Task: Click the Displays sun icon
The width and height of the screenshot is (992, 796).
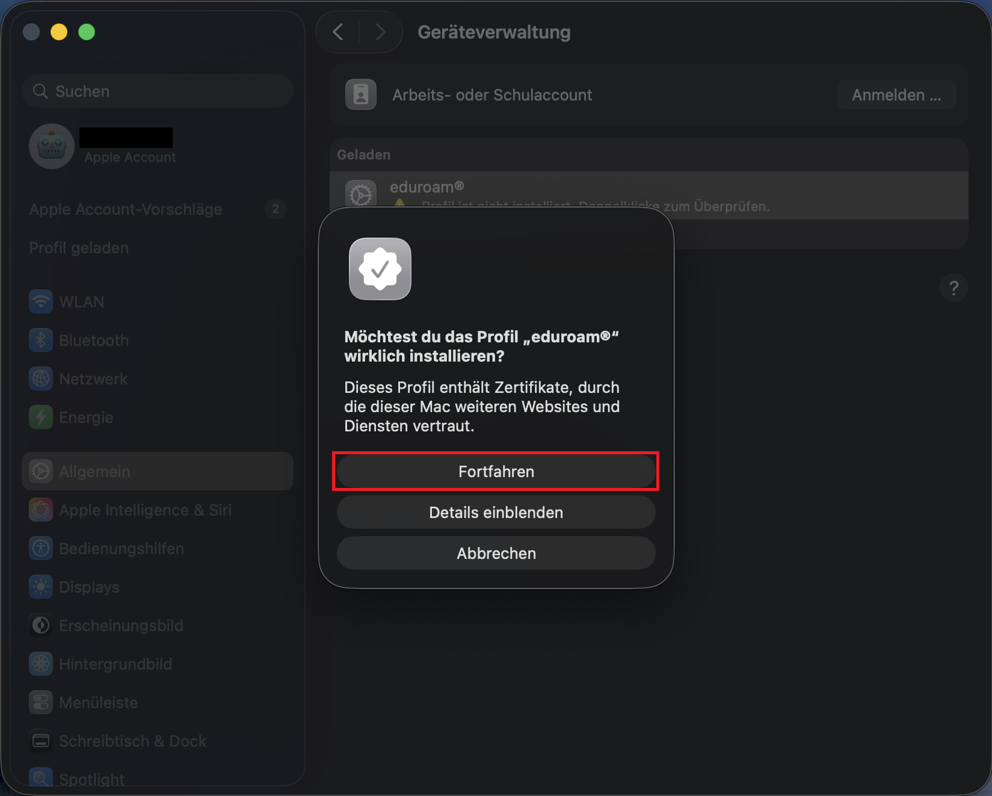Action: 41,587
